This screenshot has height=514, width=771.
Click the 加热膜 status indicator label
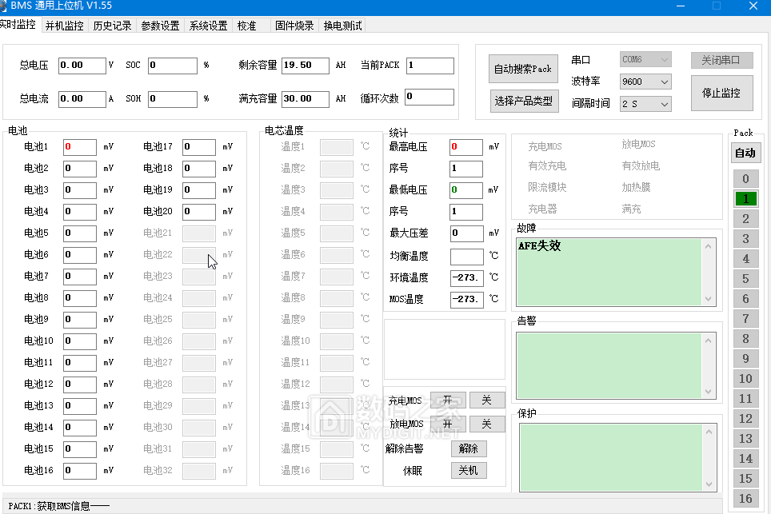click(x=636, y=187)
